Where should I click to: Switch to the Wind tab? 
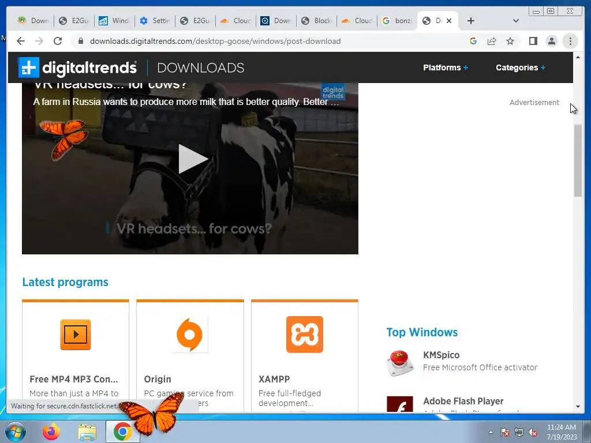click(115, 21)
